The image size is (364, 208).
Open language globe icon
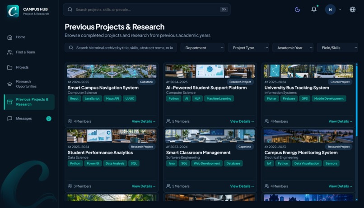point(352,9)
